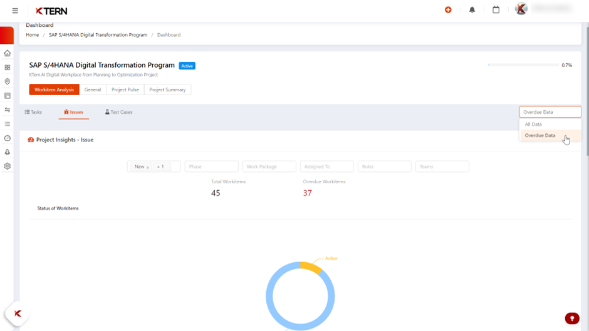Screen dimensions: 589x331
Task: Open the Work Package filter dropdown
Action: 269,166
